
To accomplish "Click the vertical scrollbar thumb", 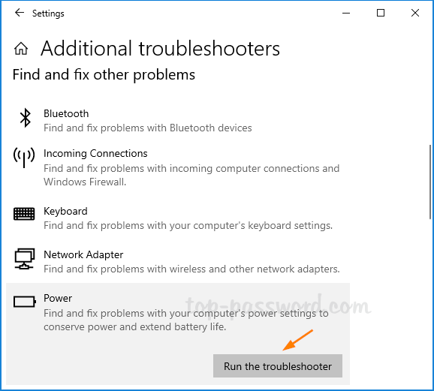I will pyautogui.click(x=430, y=182).
